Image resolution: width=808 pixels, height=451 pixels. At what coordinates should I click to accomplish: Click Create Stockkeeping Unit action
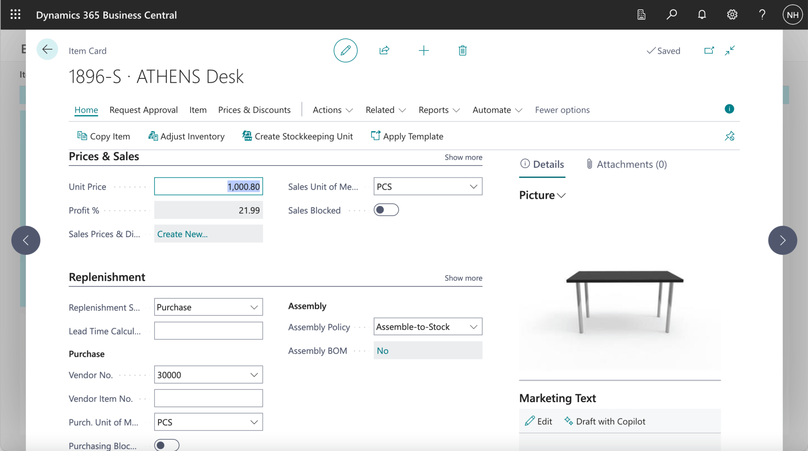(297, 136)
